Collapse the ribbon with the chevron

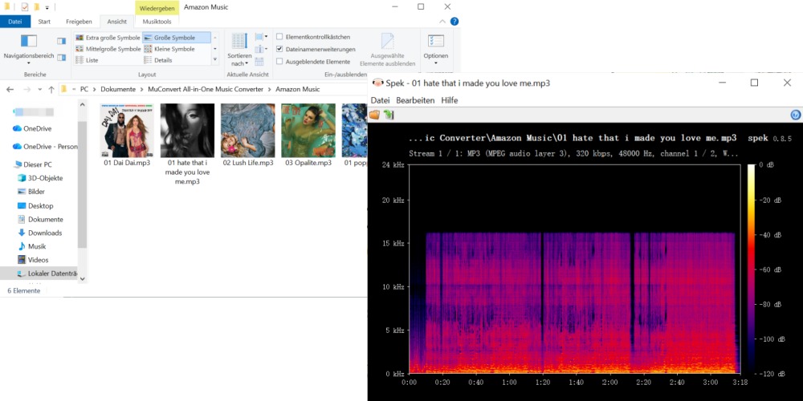click(443, 22)
